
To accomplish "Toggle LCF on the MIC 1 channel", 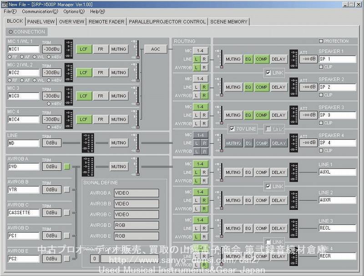I will click(84, 49).
